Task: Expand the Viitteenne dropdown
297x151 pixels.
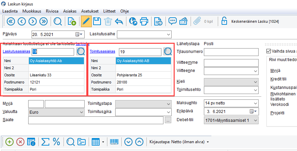Action: [x=255, y=71]
